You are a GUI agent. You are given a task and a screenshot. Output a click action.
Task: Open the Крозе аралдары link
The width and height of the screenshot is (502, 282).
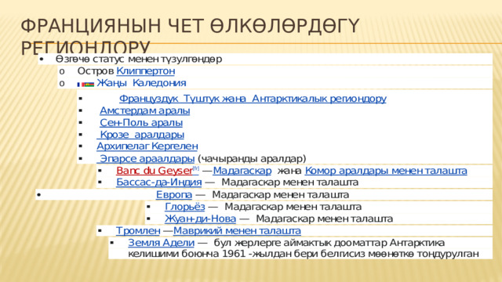click(x=140, y=135)
